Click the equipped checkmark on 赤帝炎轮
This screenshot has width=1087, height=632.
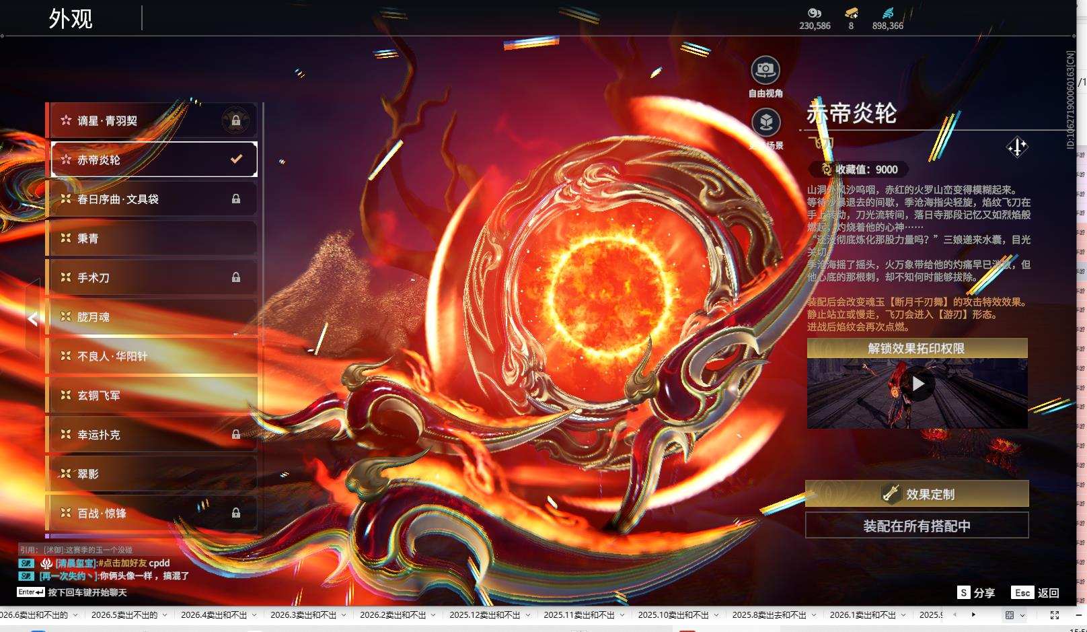(x=236, y=160)
